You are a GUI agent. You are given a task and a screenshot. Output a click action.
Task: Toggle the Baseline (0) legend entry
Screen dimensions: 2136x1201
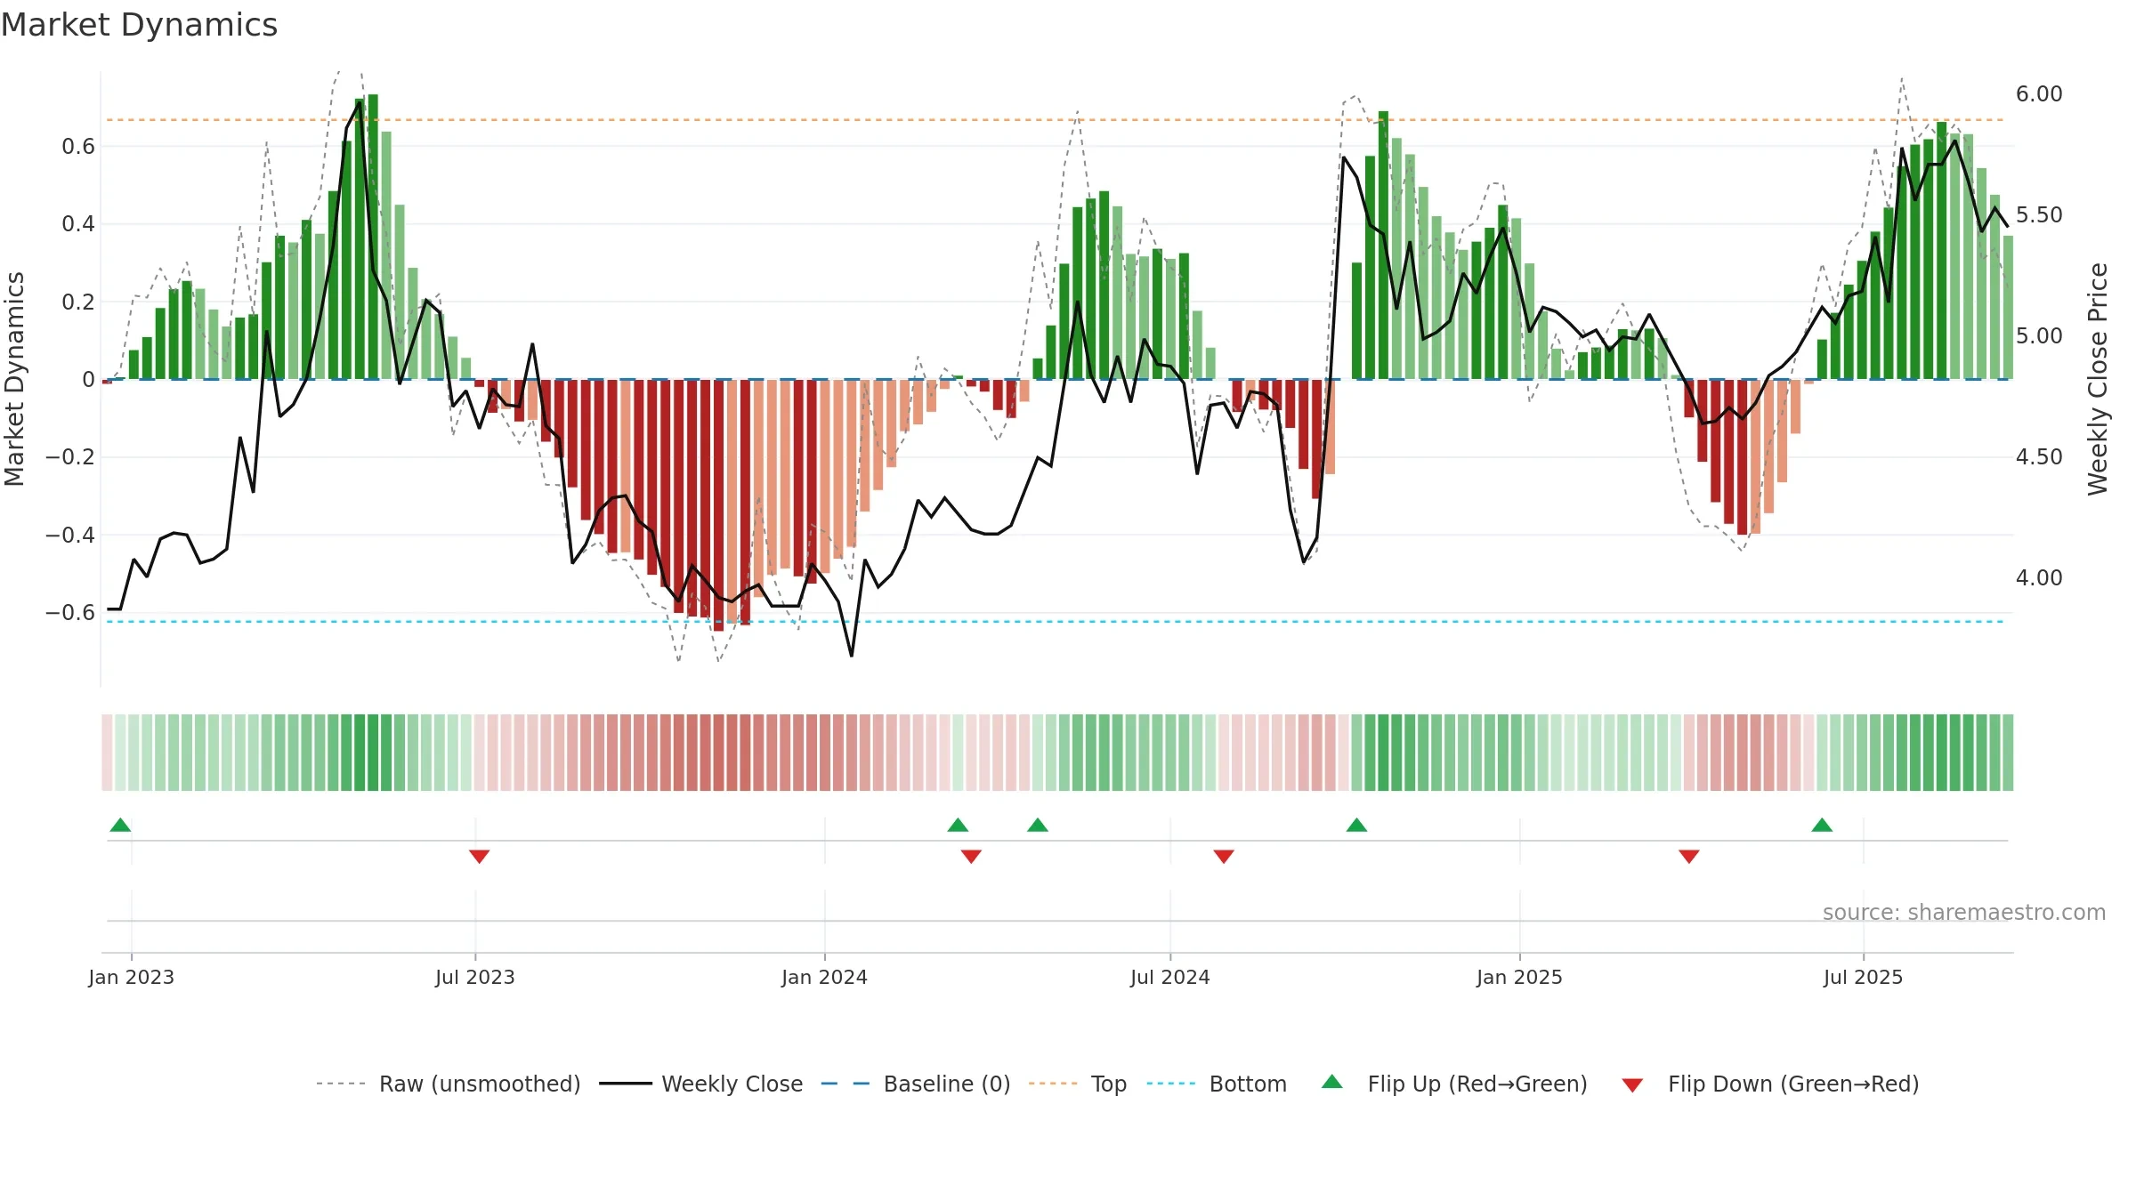[916, 1084]
